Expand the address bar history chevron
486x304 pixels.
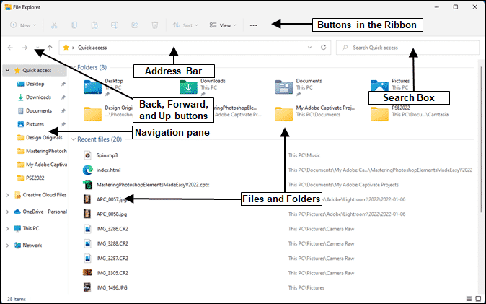[309, 48]
